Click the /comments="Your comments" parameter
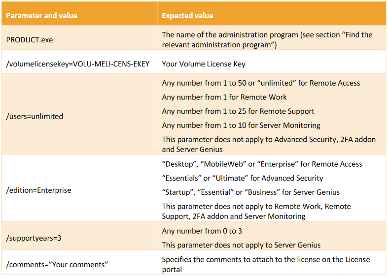388x278 pixels. point(56,265)
